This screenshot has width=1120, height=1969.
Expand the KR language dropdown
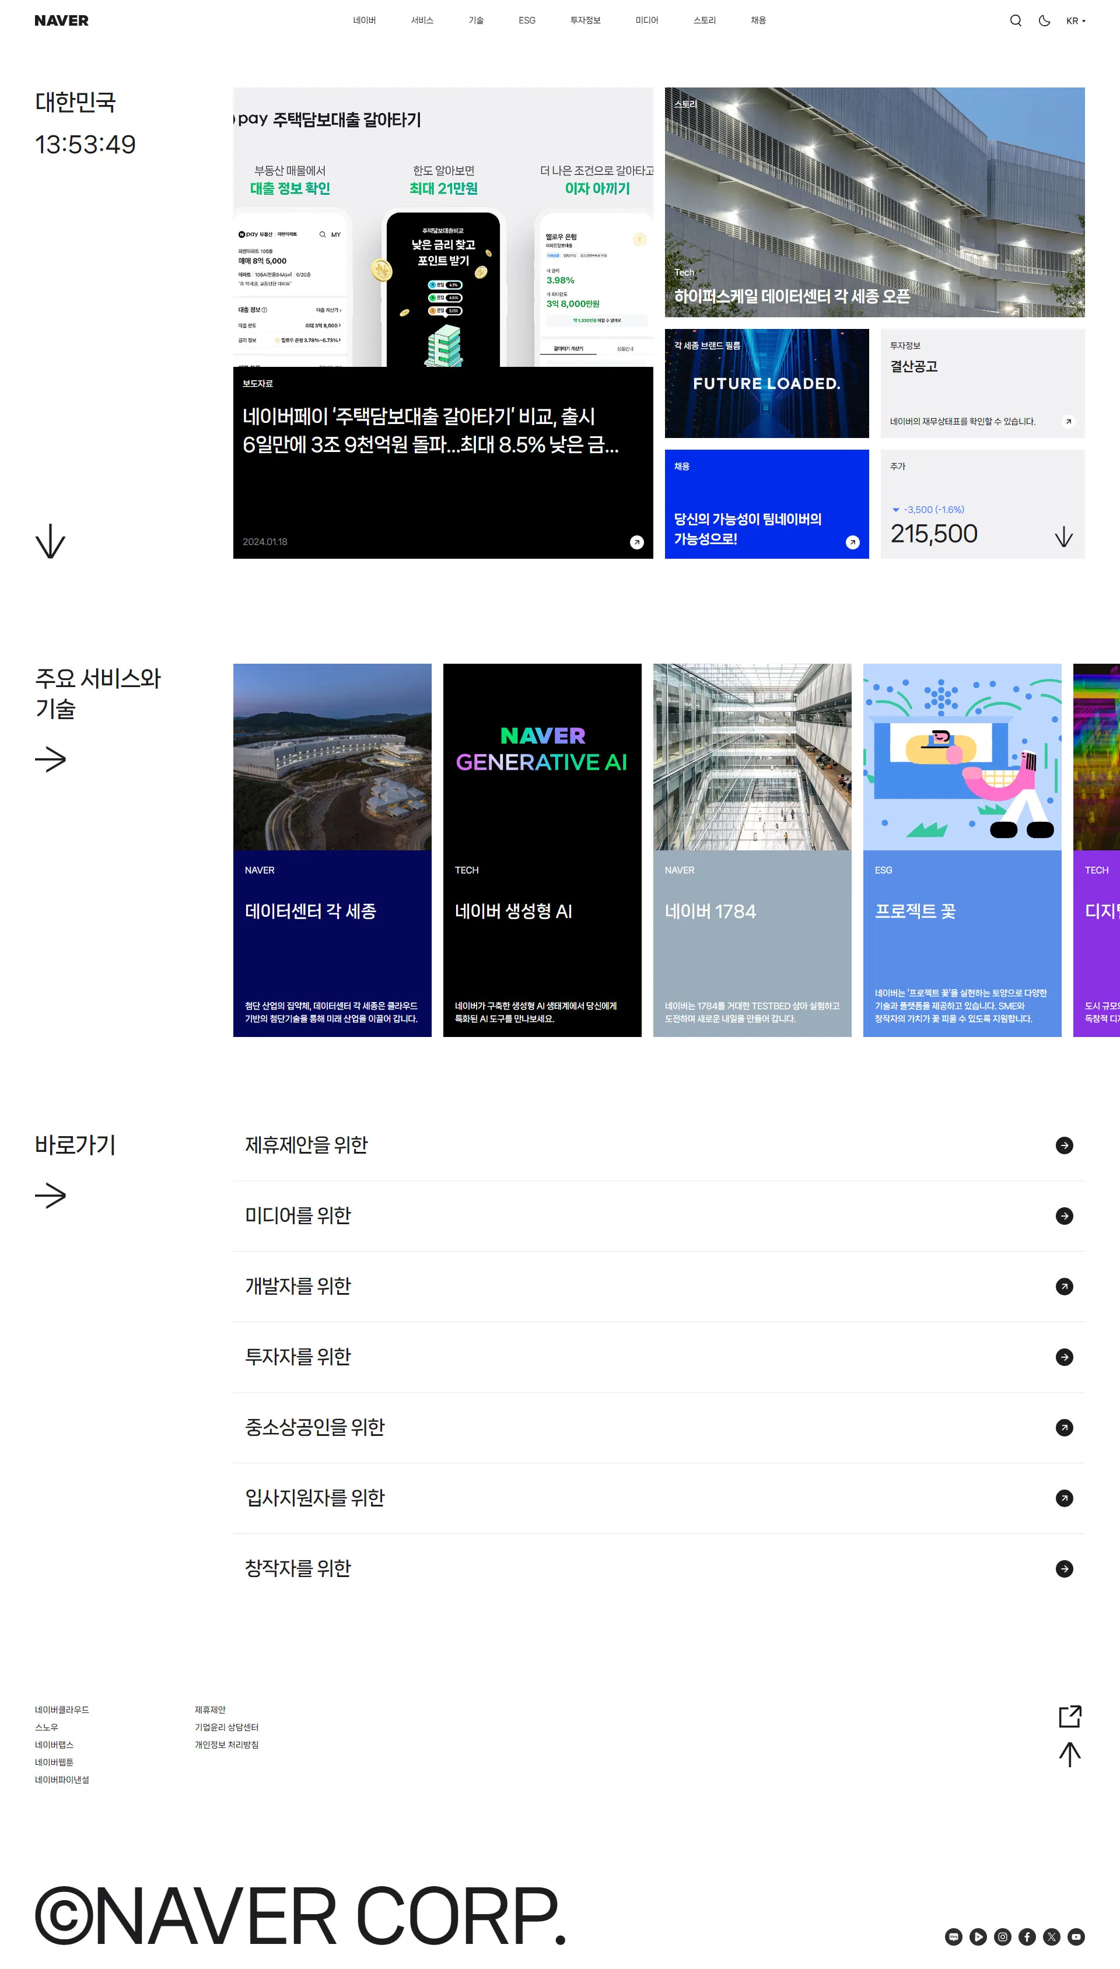[x=1076, y=21]
